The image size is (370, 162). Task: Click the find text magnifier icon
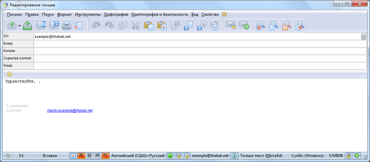tap(274, 26)
